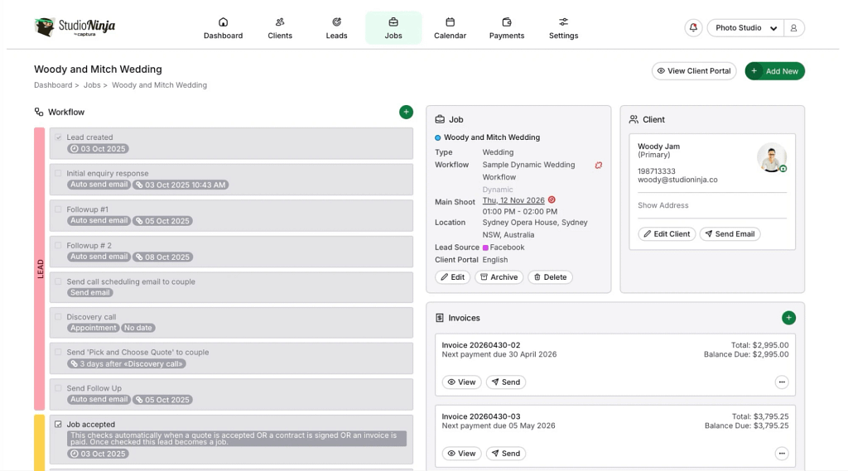848x471 pixels.
Task: Open the user profile icon
Action: (793, 27)
